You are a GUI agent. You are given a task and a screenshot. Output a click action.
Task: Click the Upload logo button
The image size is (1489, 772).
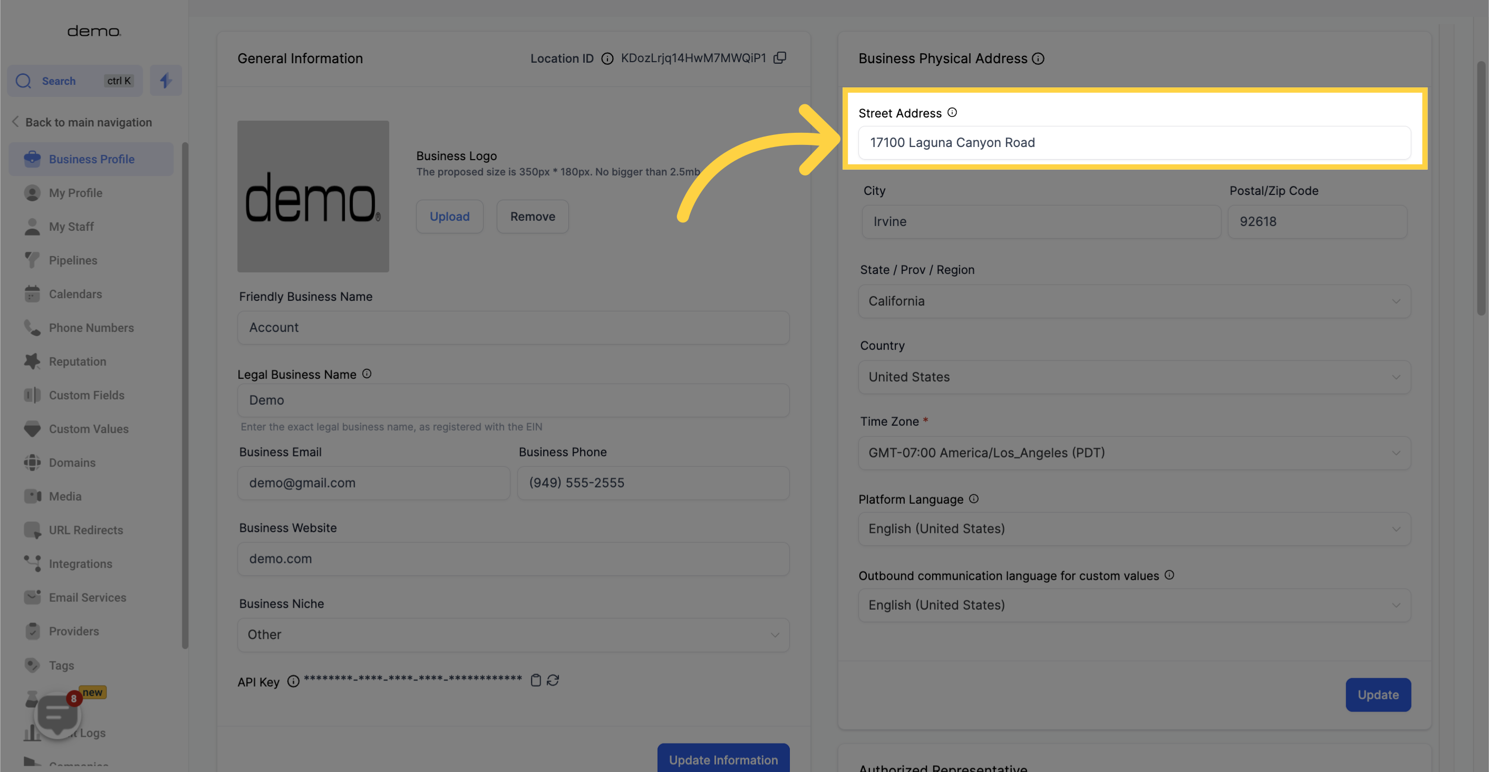(449, 217)
